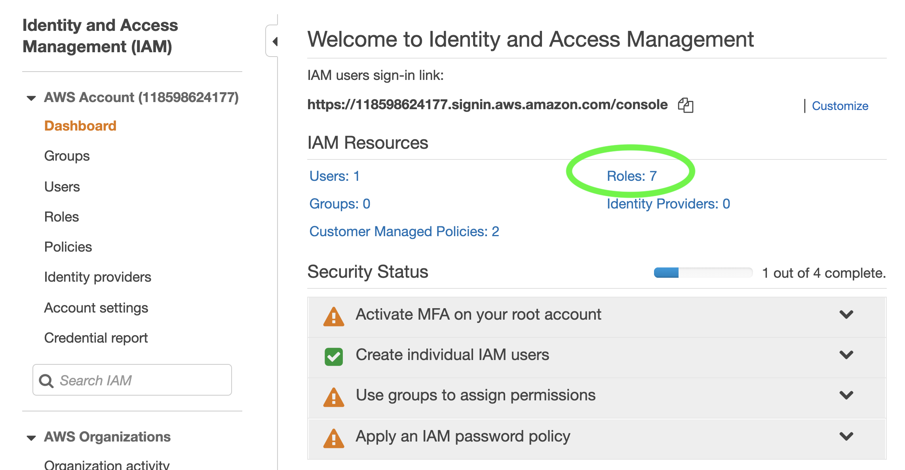Expand Create individual IAM users chevron
The height and width of the screenshot is (470, 905).
pos(846,355)
